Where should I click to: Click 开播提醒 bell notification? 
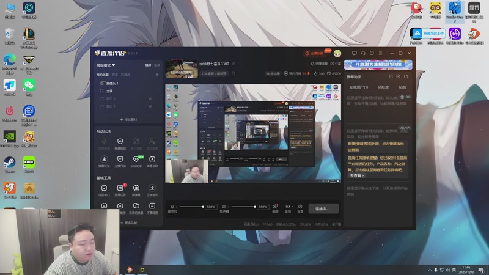click(318, 64)
